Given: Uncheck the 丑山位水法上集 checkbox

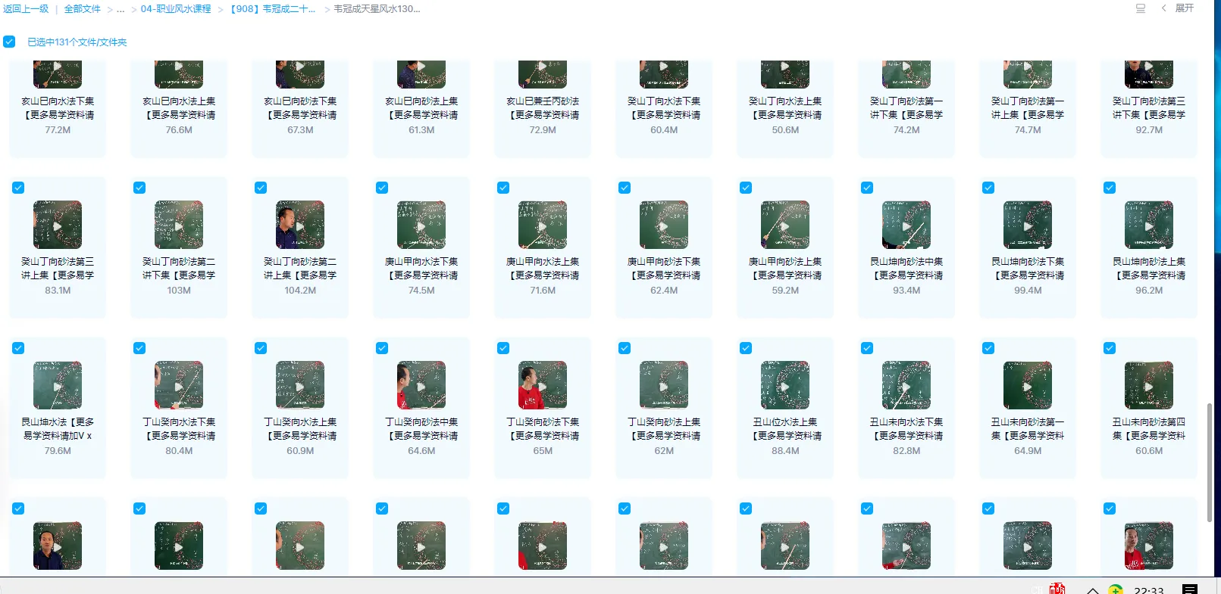Looking at the screenshot, I should tap(746, 348).
